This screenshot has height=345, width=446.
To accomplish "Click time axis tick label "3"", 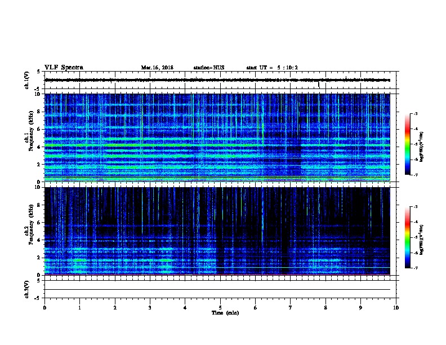I will click(150, 307).
